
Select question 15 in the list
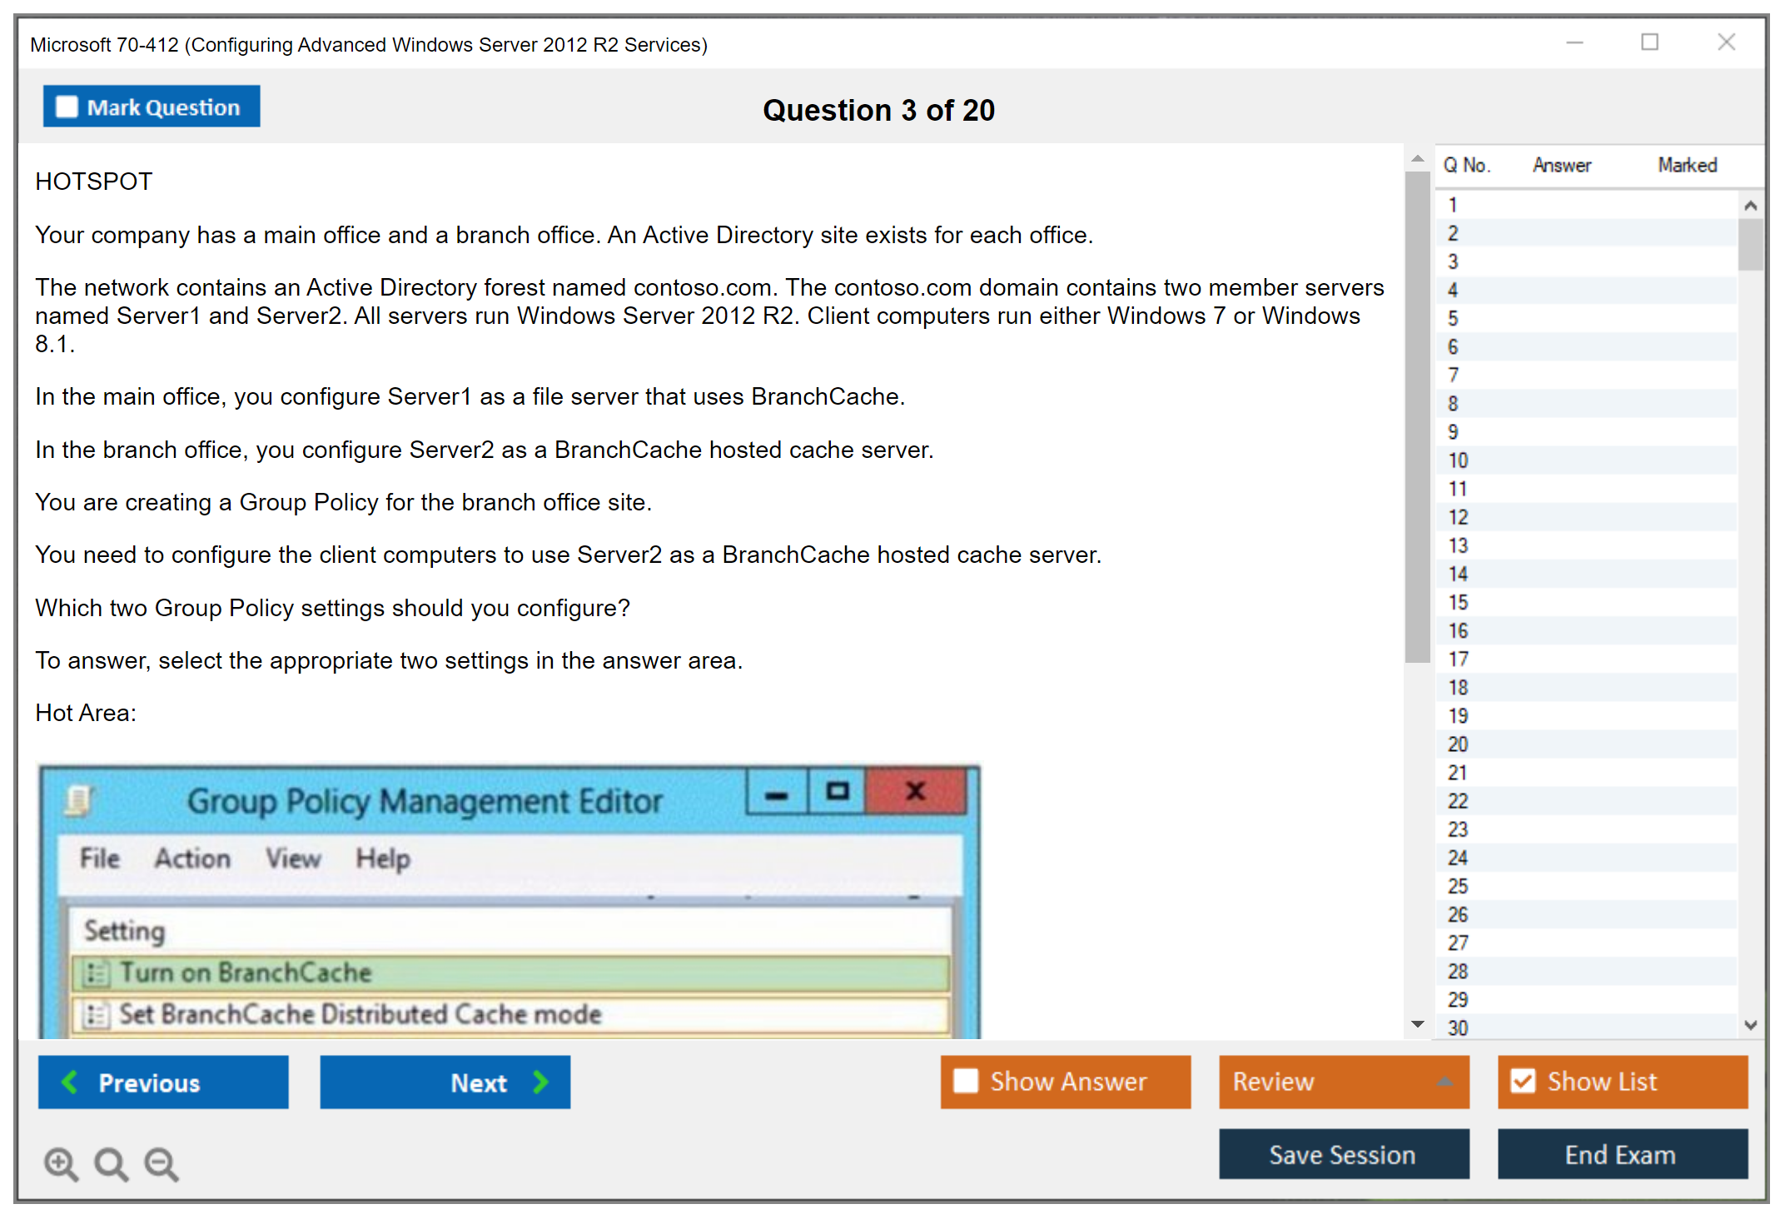(x=1459, y=602)
